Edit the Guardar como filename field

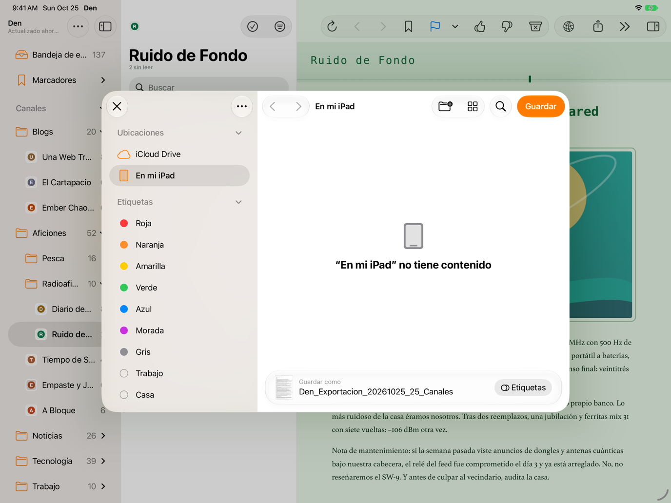pos(376,392)
